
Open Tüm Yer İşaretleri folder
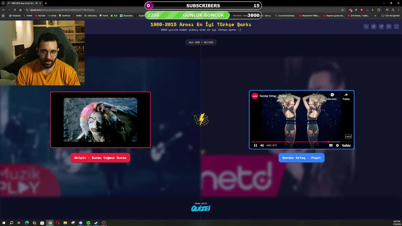click(390, 16)
